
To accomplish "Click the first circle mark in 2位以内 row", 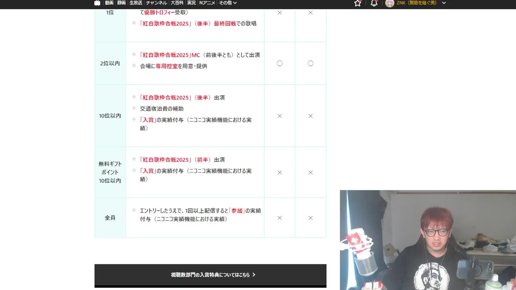I will 280,64.
